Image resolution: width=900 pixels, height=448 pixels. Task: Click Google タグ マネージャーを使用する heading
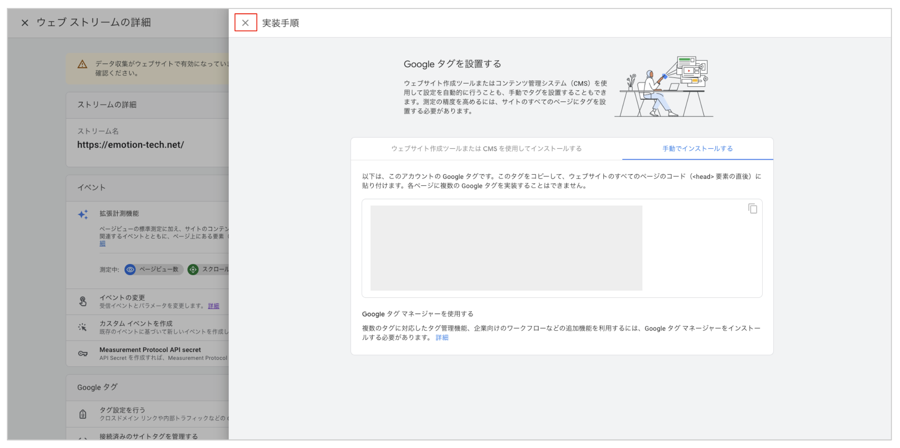pyautogui.click(x=418, y=314)
